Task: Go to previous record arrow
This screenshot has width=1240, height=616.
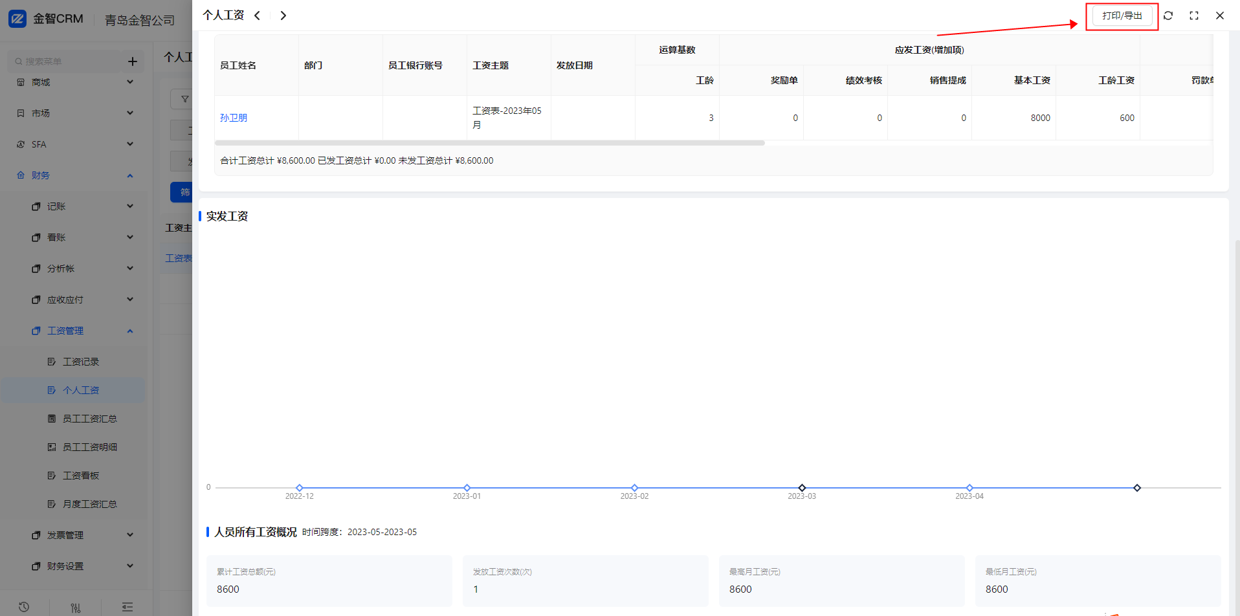Action: (257, 16)
